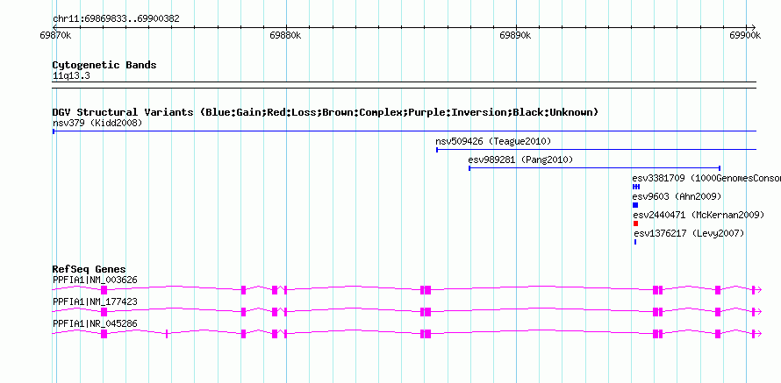Click the DGV Structural Variants track title
The height and width of the screenshot is (383, 781).
326,112
